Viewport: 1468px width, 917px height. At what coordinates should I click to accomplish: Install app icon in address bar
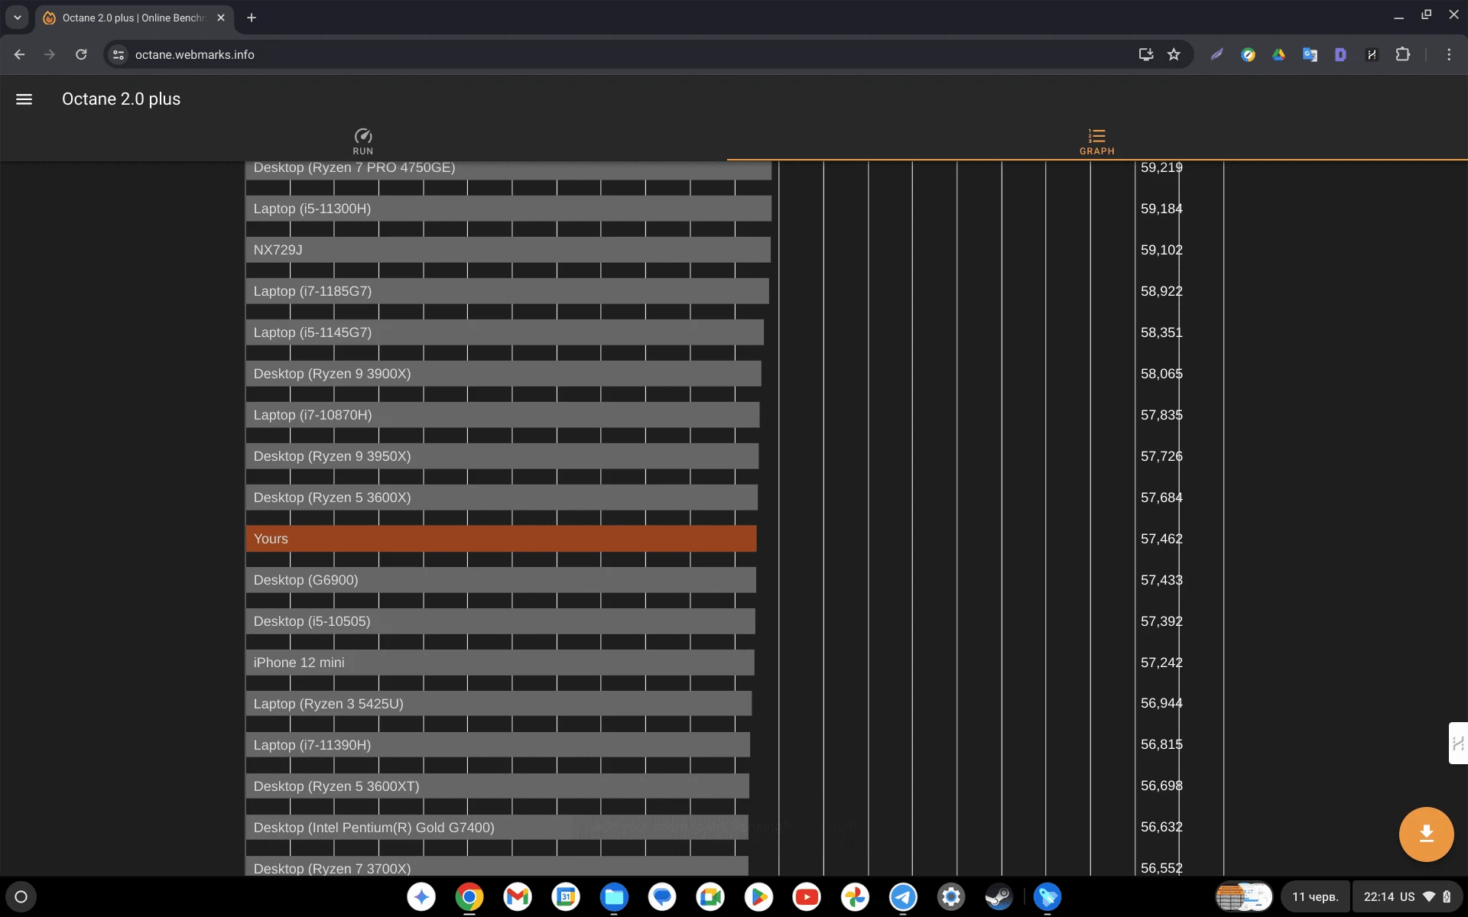(x=1145, y=54)
